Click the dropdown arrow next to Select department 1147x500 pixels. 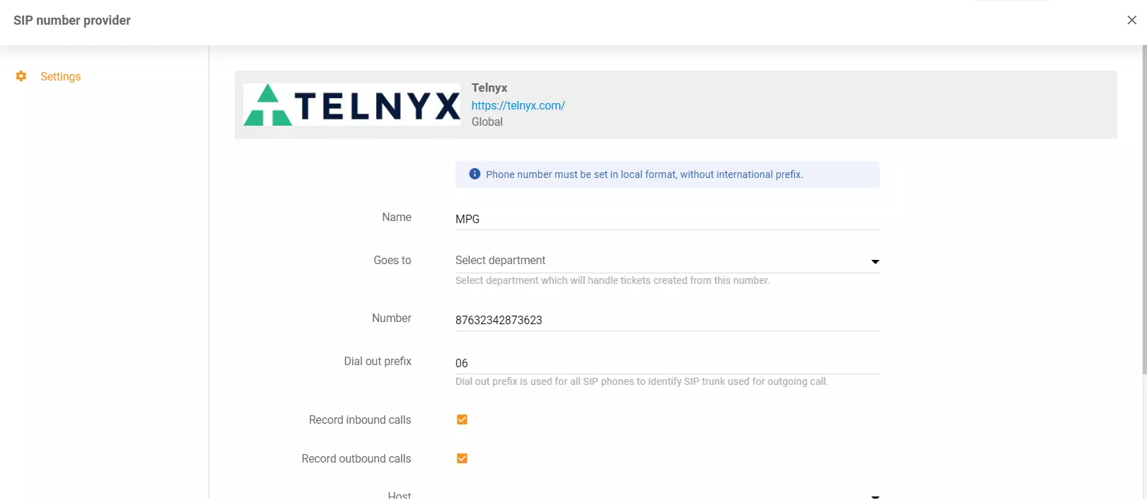pos(875,261)
